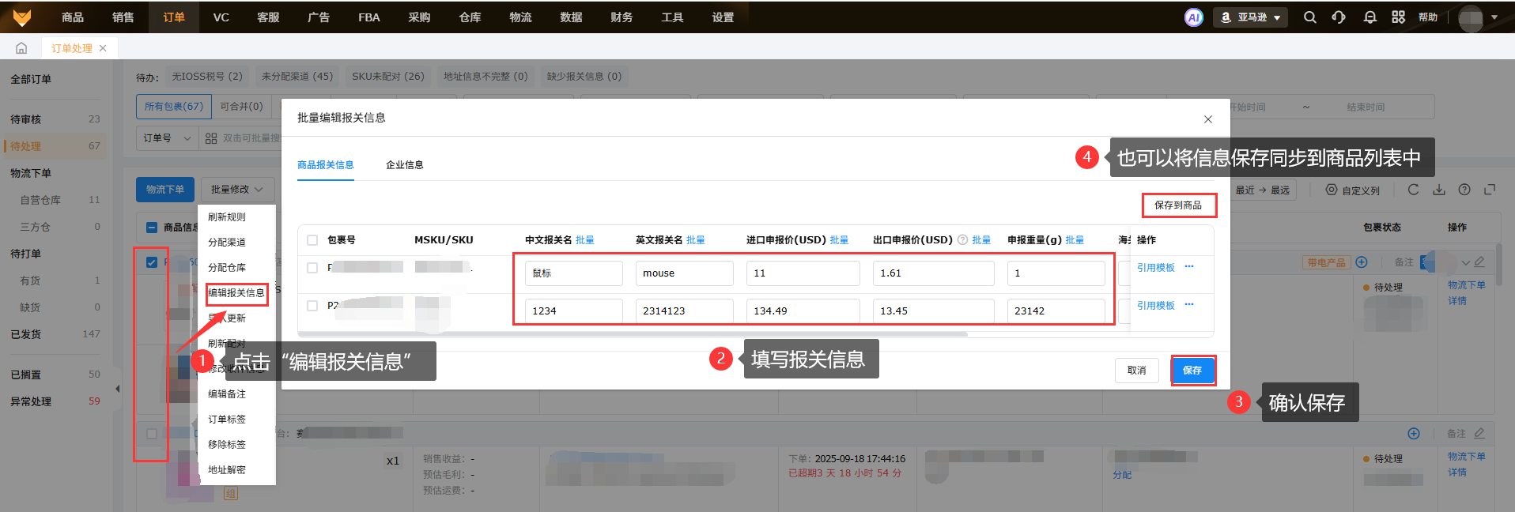The height and width of the screenshot is (512, 1515).
Task: Click the add tag plus icon next to 带电产品
Action: coord(1362,262)
